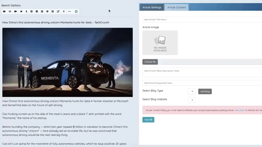This screenshot has width=262, height=147.
Task: Click the green circular icon in toolbar
Action: pyautogui.click(x=76, y=11)
